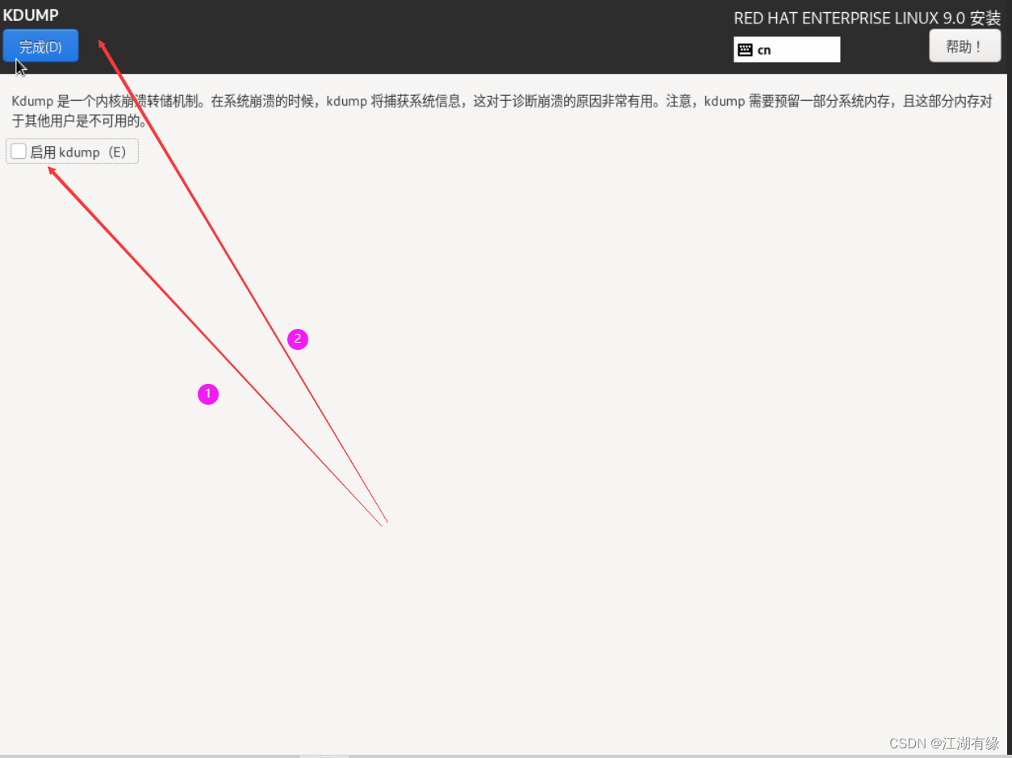Click the RED HAT ENTERPRISE LINUX 9.0 安装 heading

867,19
